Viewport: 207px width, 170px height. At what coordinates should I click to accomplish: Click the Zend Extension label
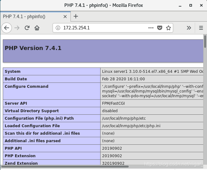tap(21, 163)
